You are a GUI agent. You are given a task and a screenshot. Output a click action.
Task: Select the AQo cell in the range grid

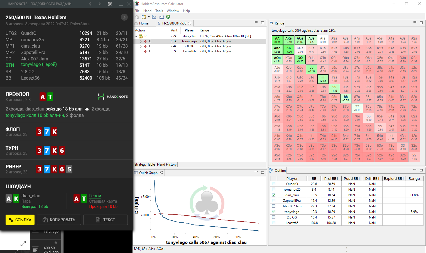coord(277,60)
